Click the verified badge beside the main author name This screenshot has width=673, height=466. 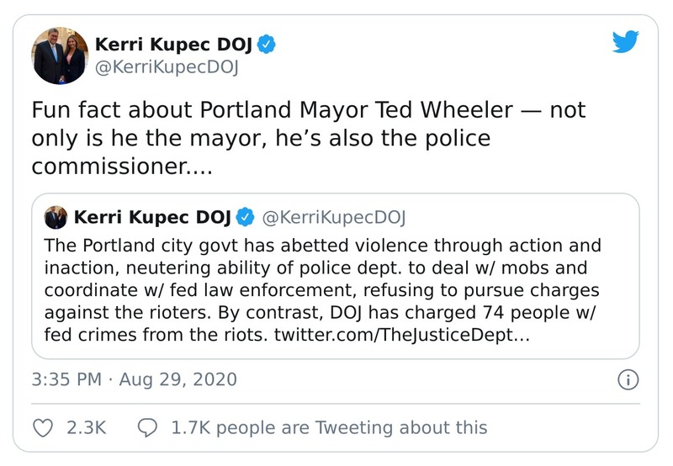coord(268,44)
